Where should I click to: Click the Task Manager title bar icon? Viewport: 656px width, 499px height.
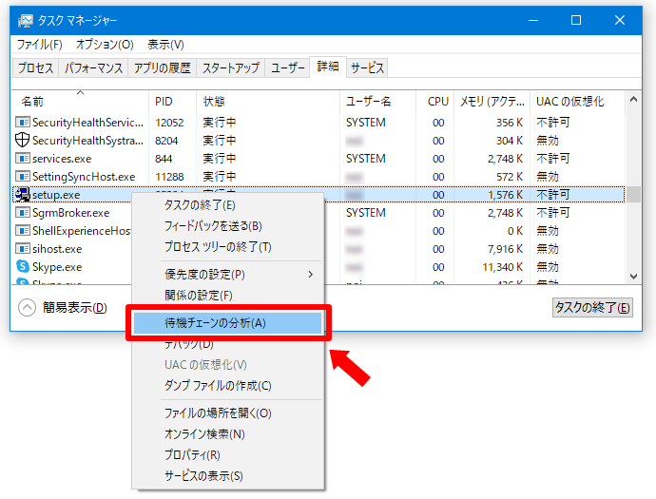click(x=25, y=20)
